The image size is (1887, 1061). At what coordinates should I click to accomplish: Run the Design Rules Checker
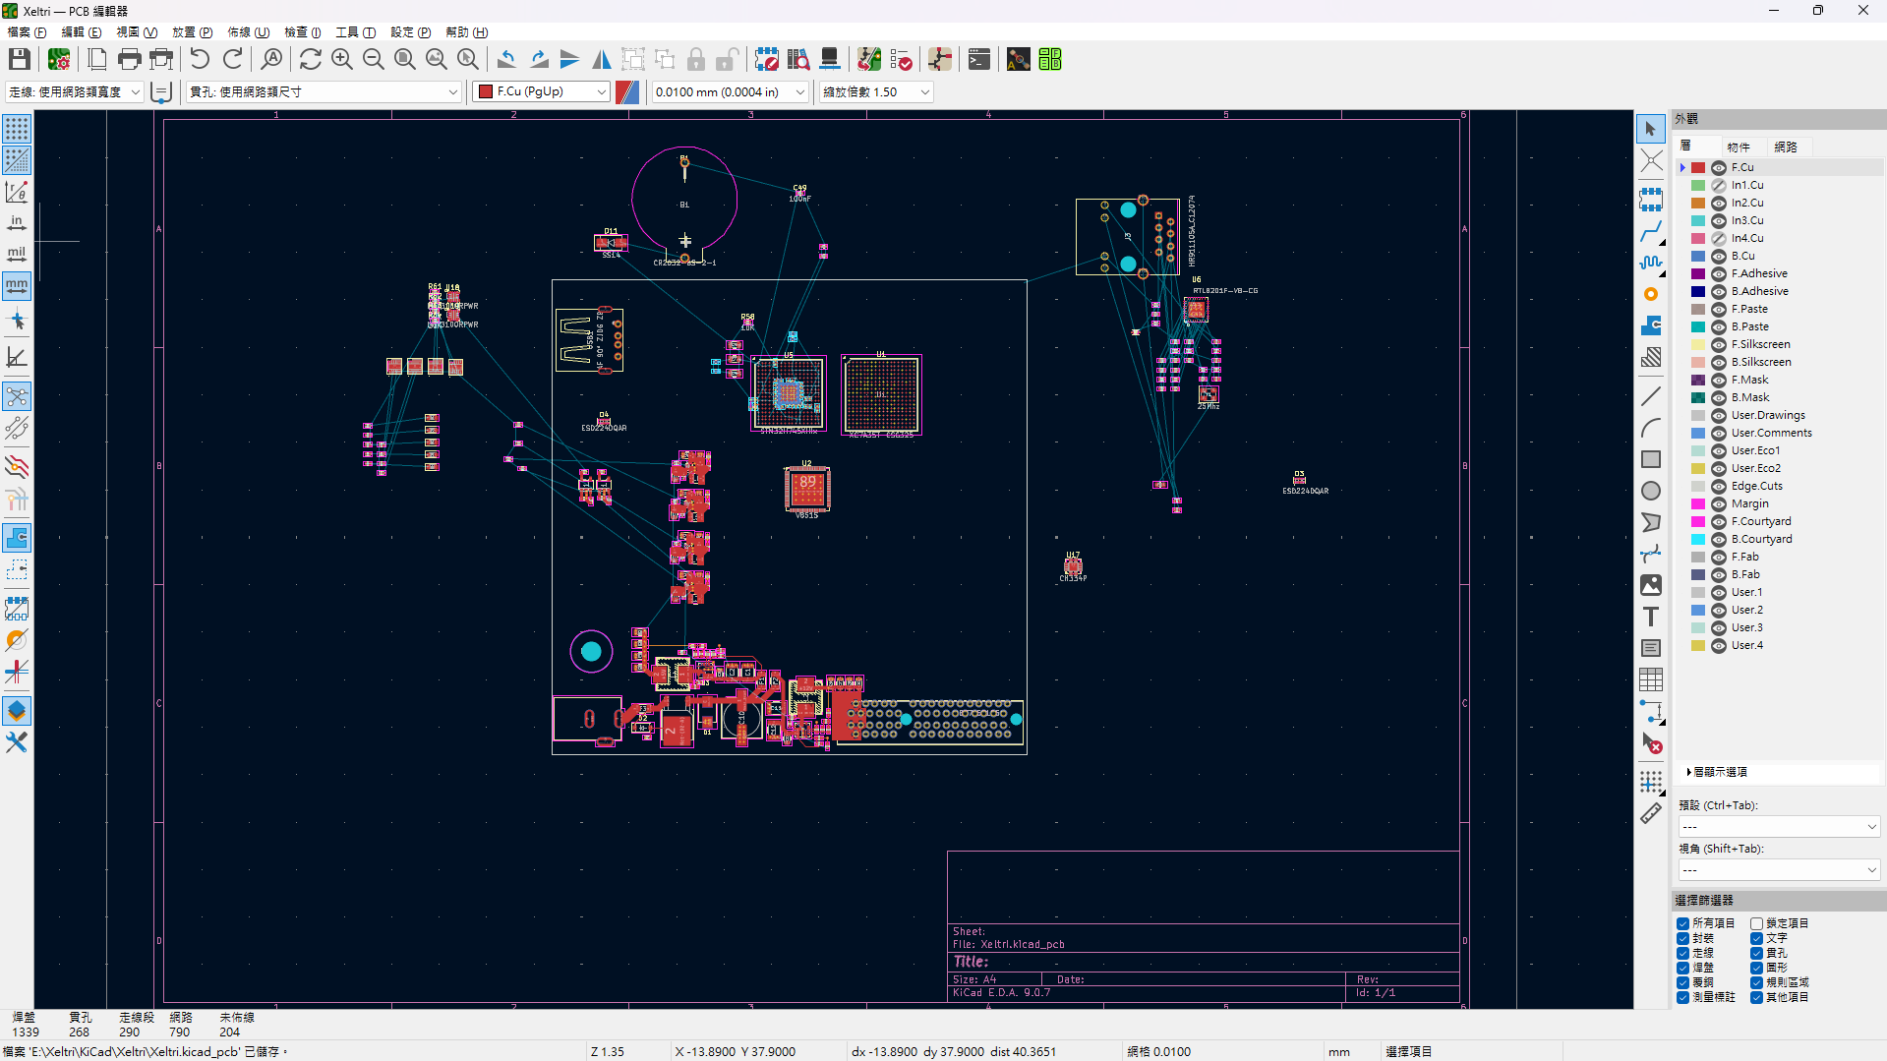point(901,59)
